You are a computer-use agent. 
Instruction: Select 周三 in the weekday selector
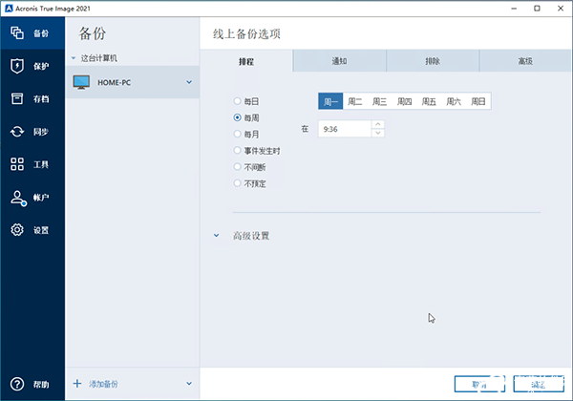[379, 101]
